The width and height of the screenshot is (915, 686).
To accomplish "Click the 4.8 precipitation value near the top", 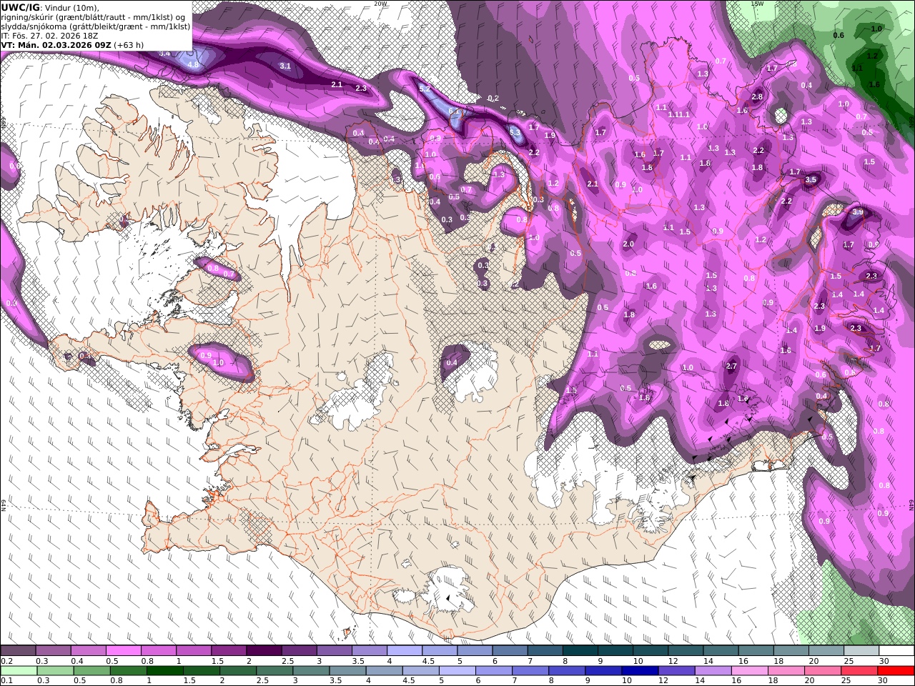I will [x=193, y=64].
